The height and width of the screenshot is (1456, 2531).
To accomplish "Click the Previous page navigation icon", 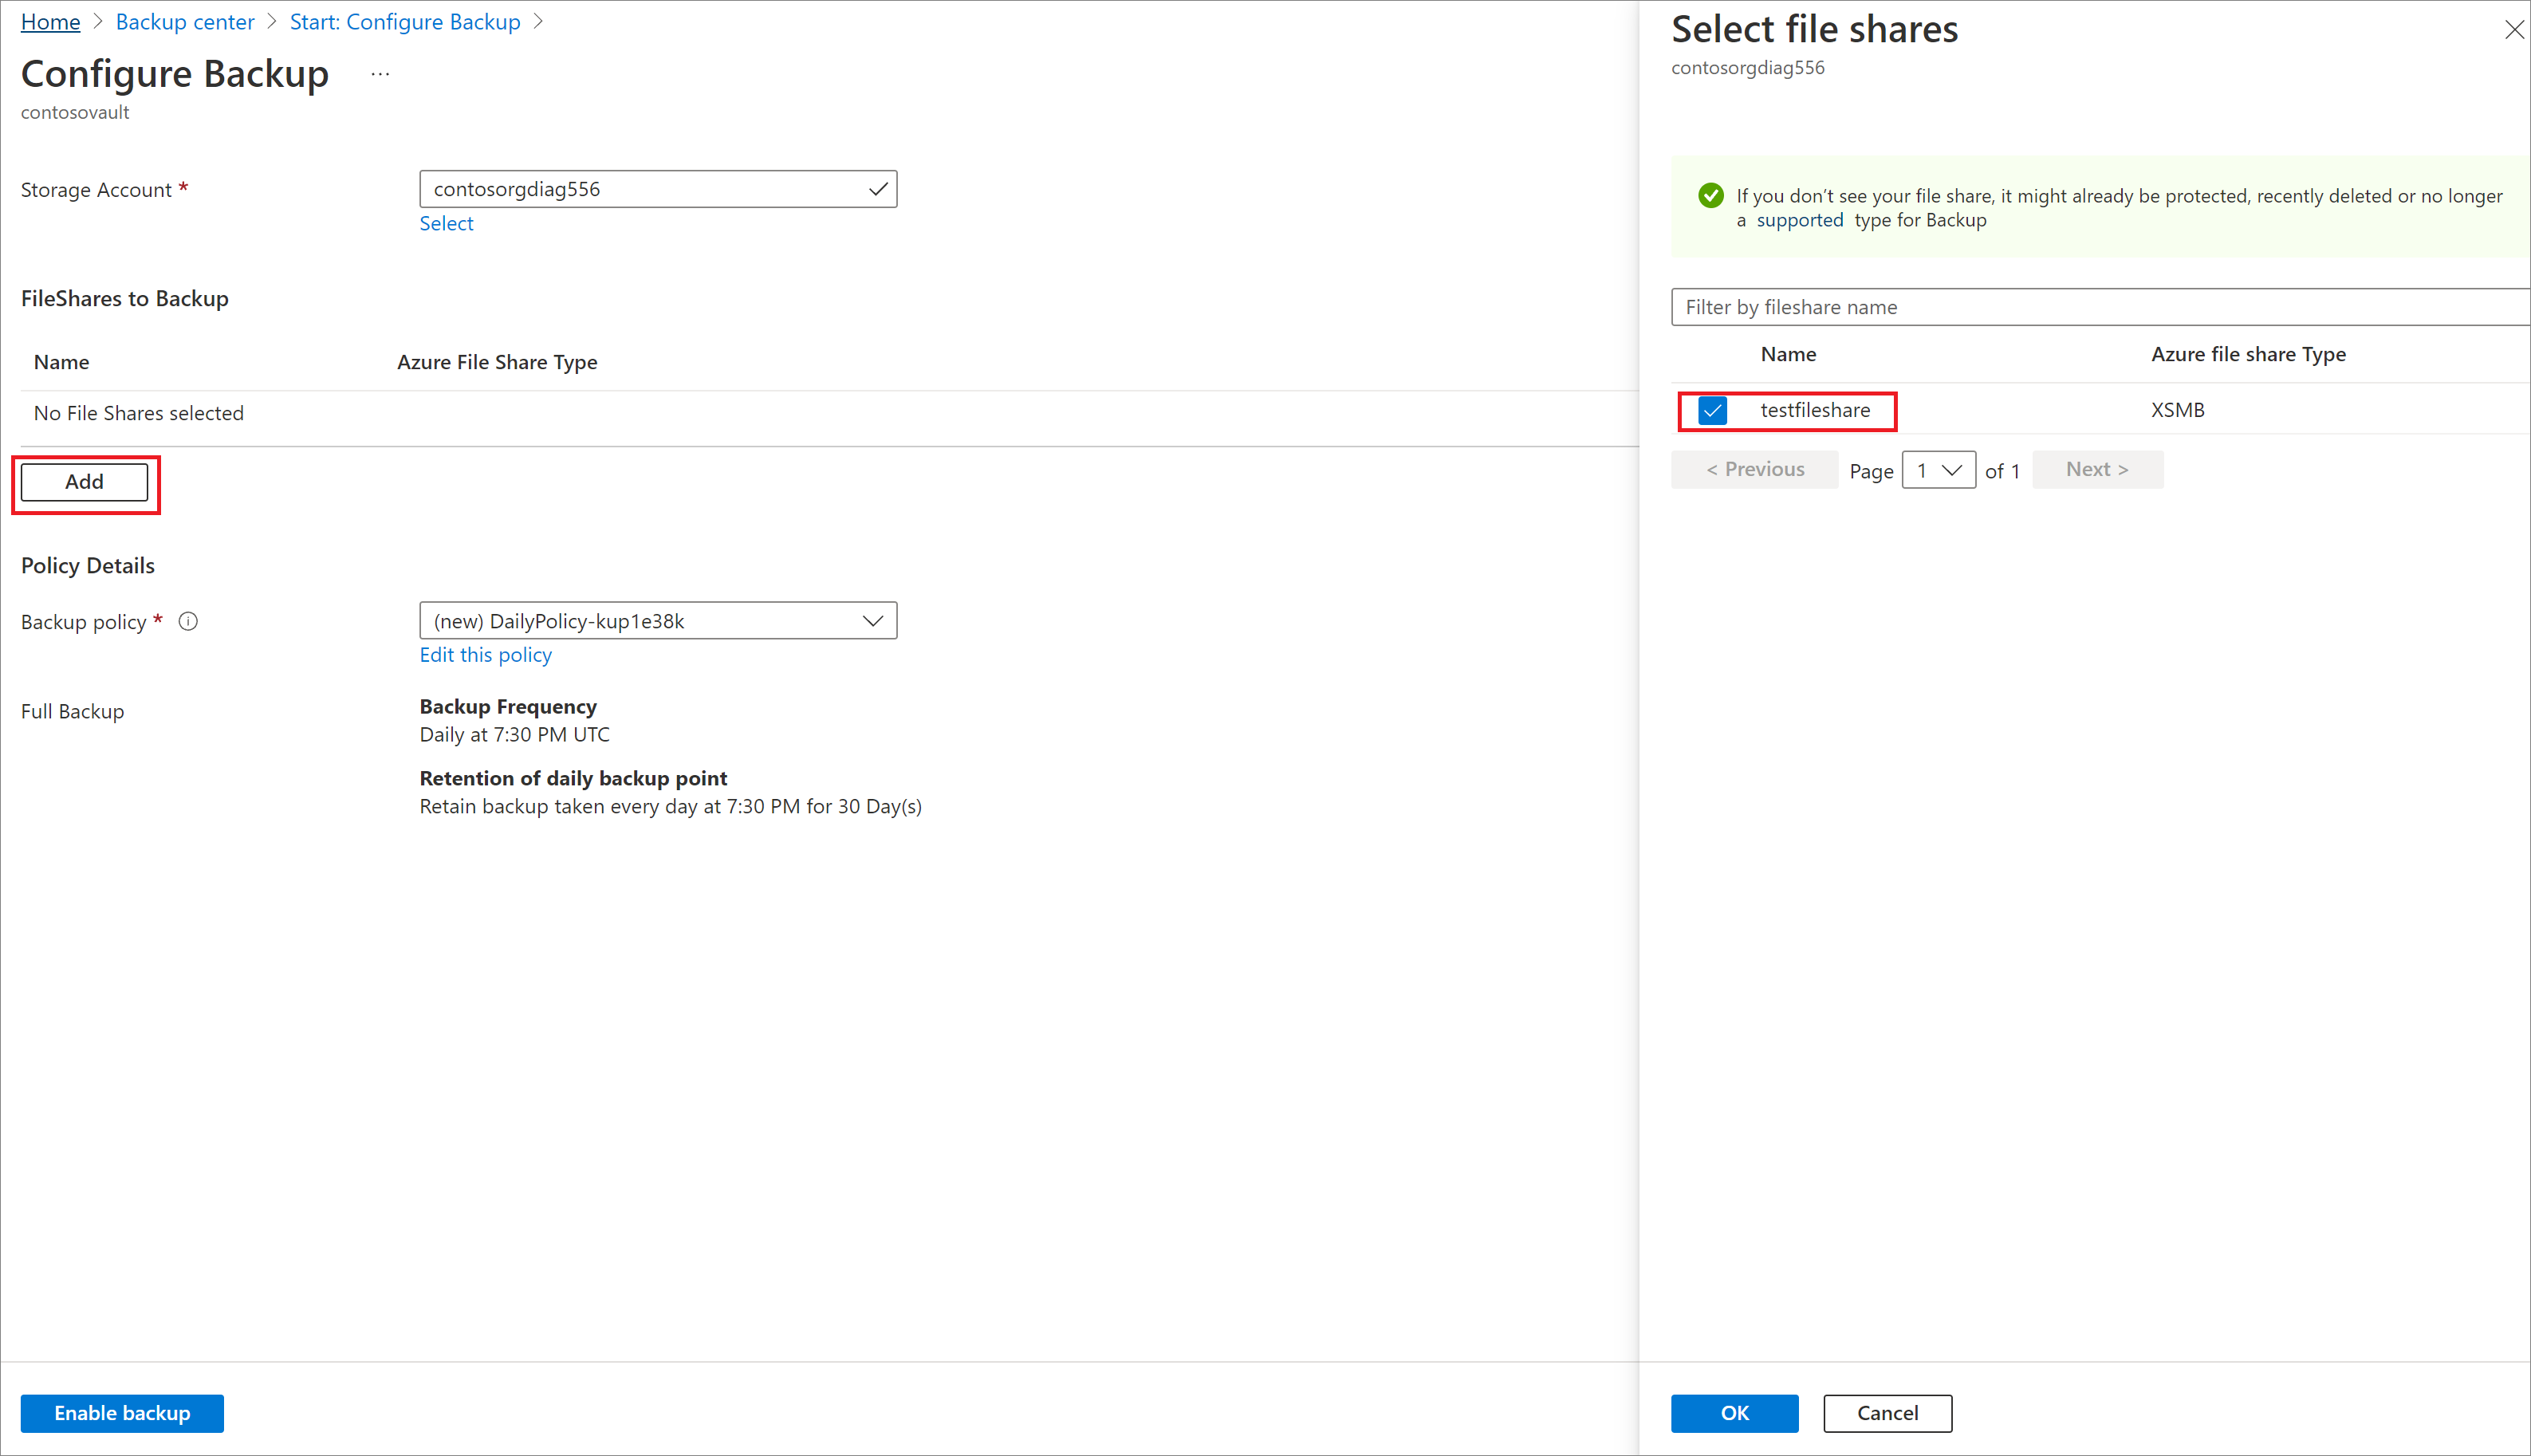I will point(1754,469).
